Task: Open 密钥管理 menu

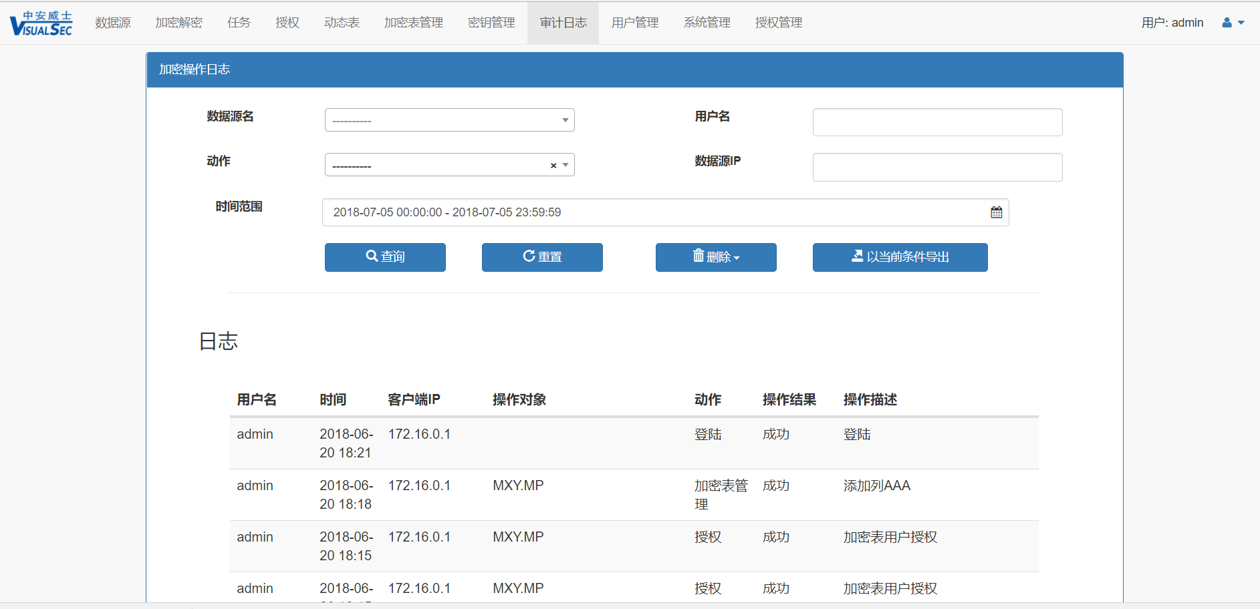Action: pos(491,23)
